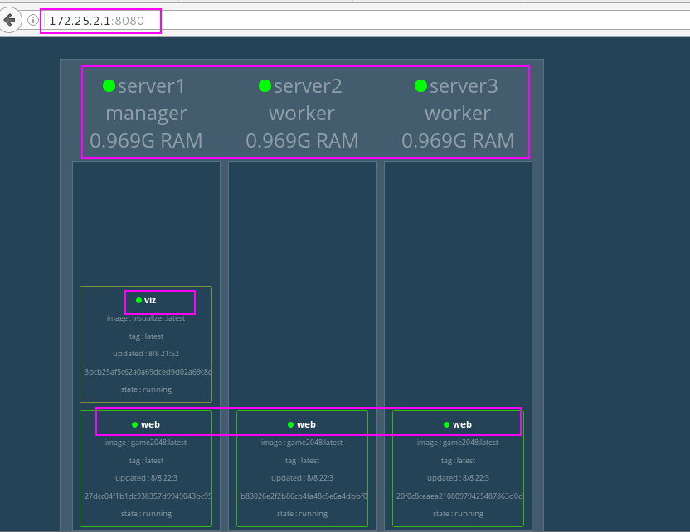690x532 pixels.
Task: Open the site information icon
Action: 32,20
